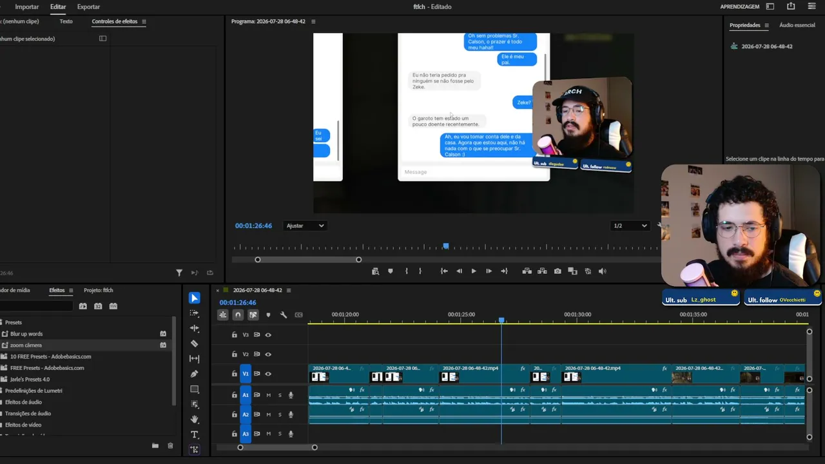Select the Track Select Forward tool
This screenshot has height=464, width=825.
pos(194,313)
